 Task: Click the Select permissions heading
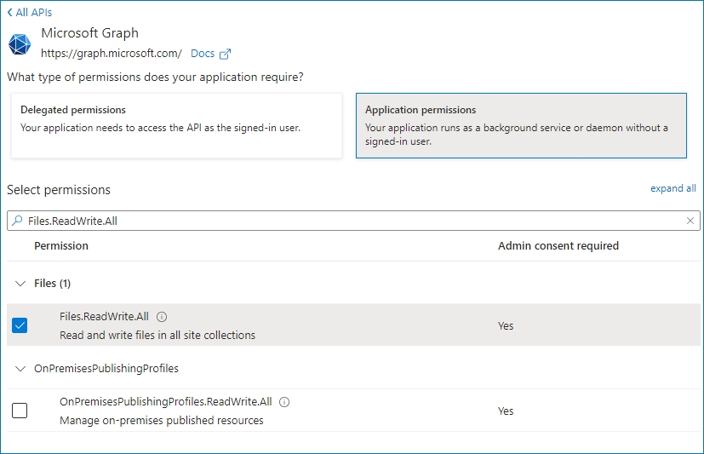(59, 190)
